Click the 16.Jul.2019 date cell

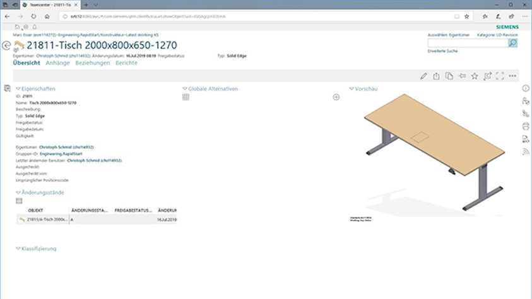(167, 220)
